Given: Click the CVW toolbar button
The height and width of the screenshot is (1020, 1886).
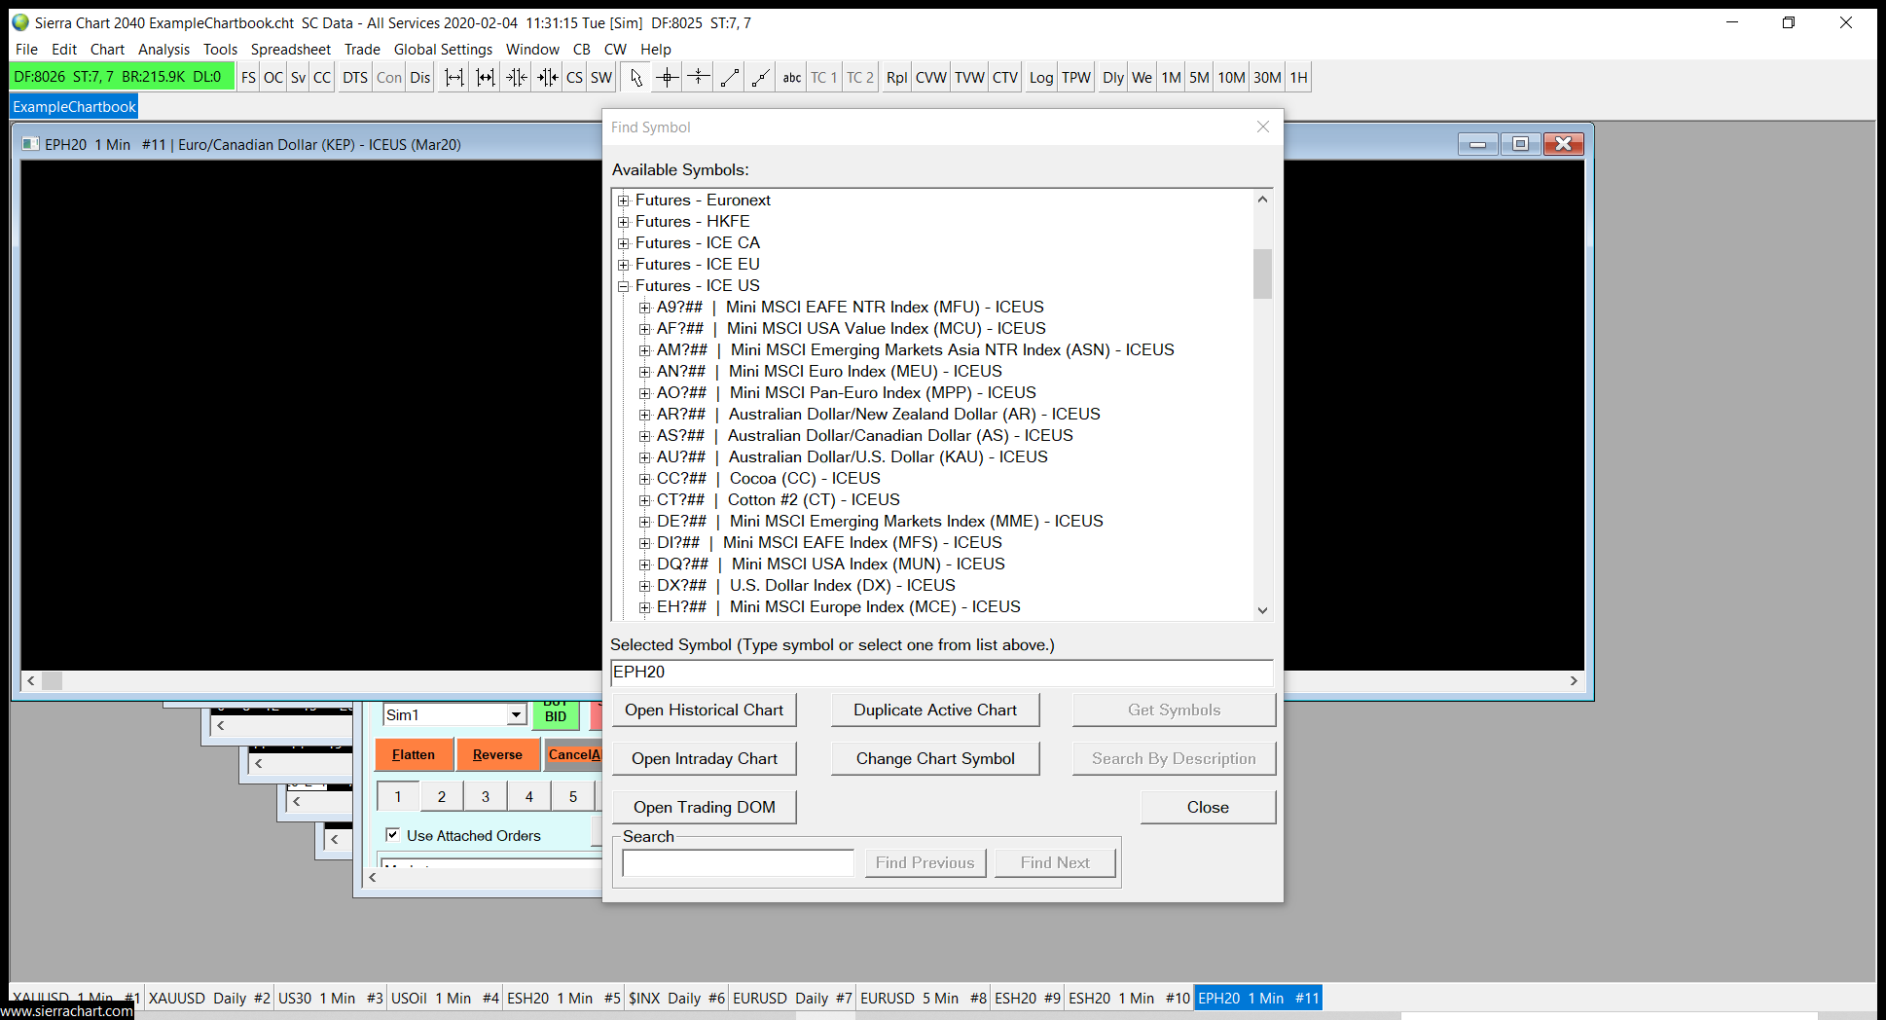Looking at the screenshot, I should coord(931,78).
